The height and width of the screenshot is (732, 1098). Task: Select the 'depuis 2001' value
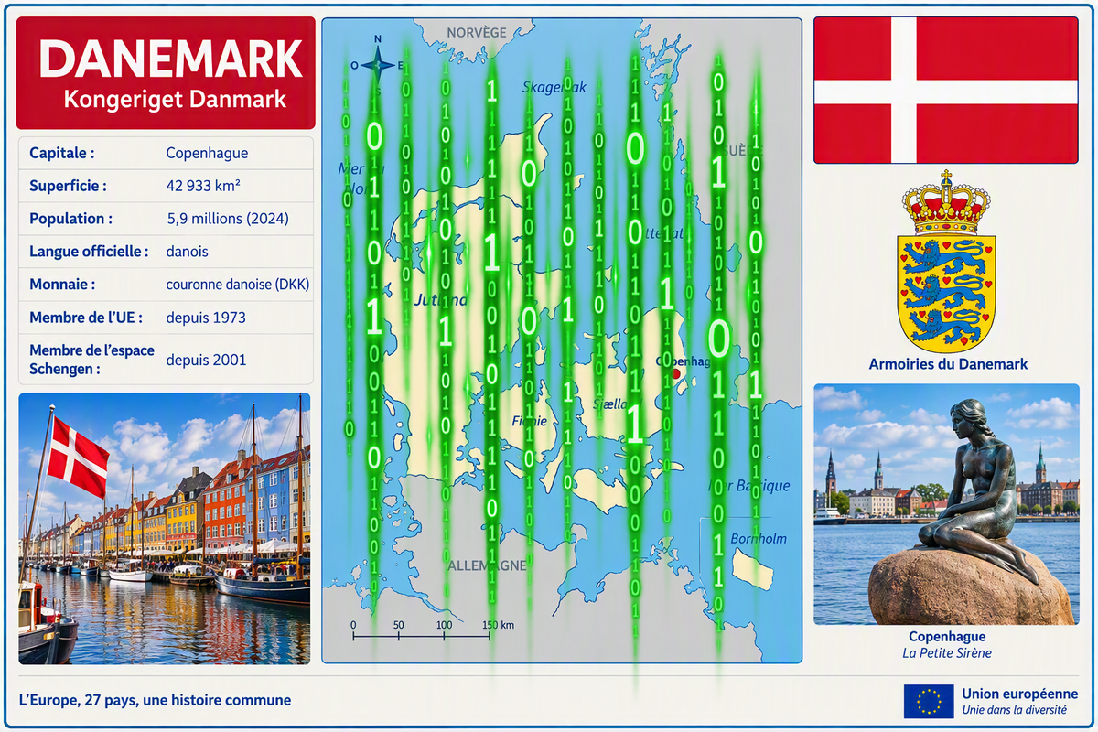point(206,360)
